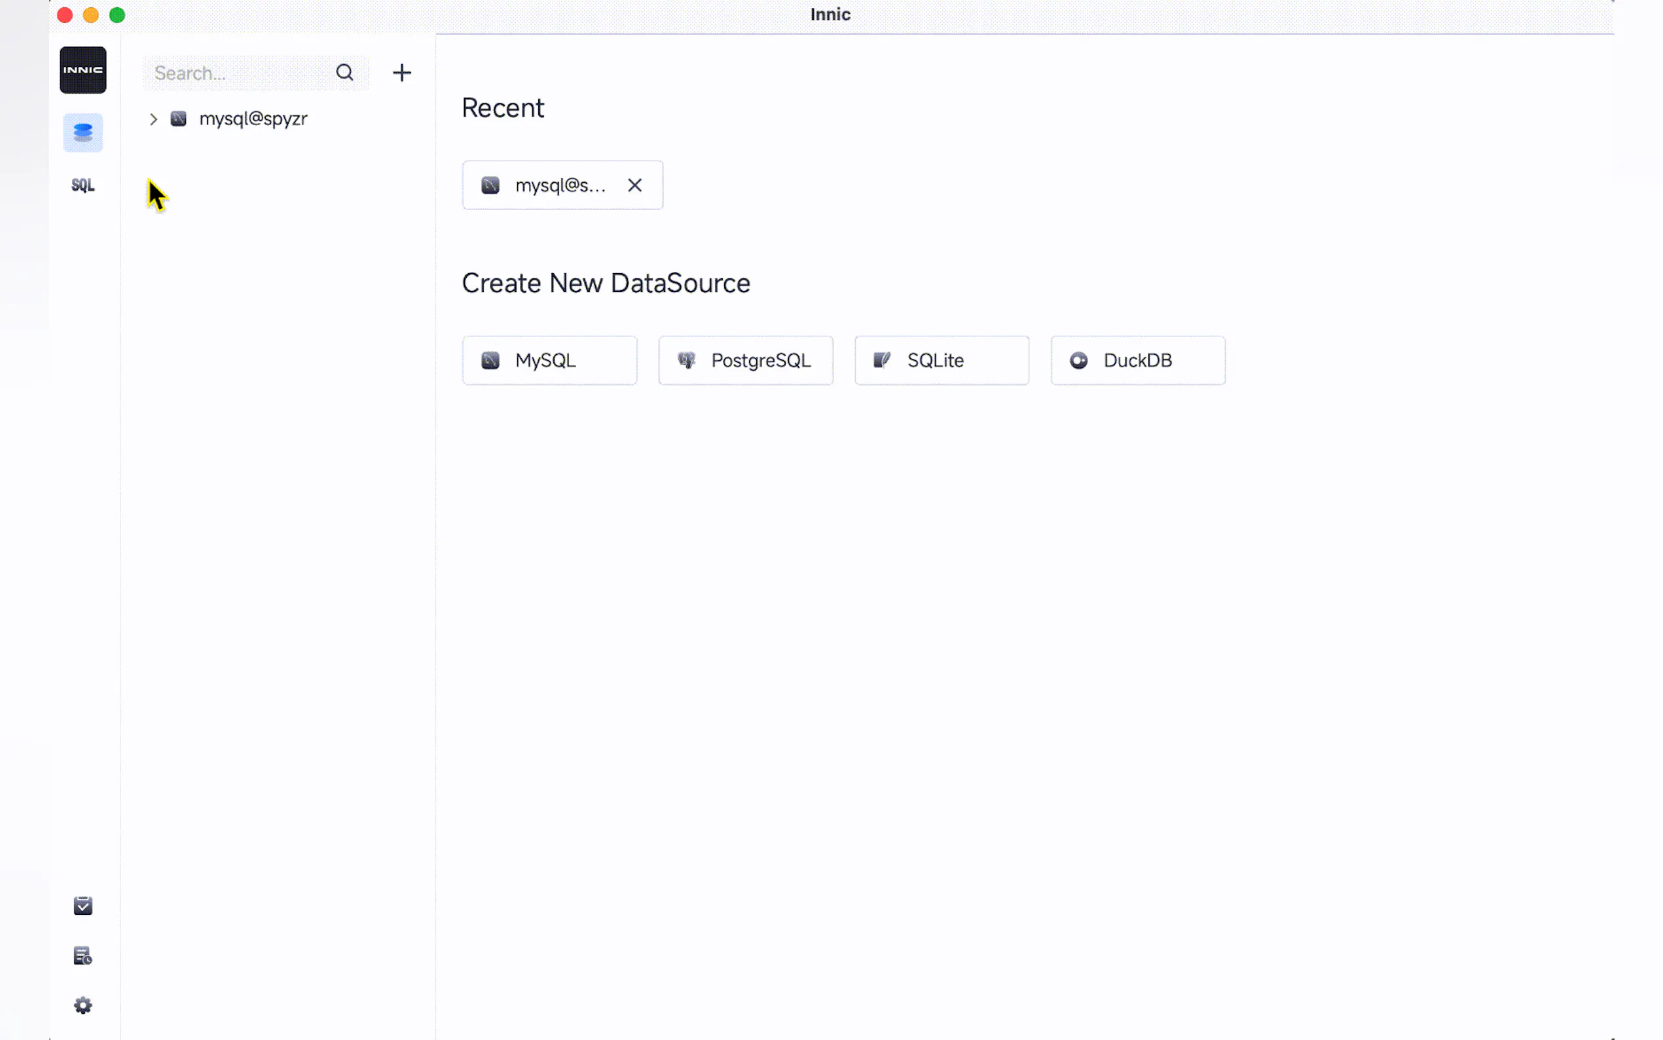Add new datasource with plus icon

coord(401,73)
